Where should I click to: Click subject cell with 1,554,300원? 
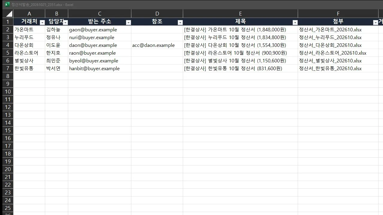[240, 45]
